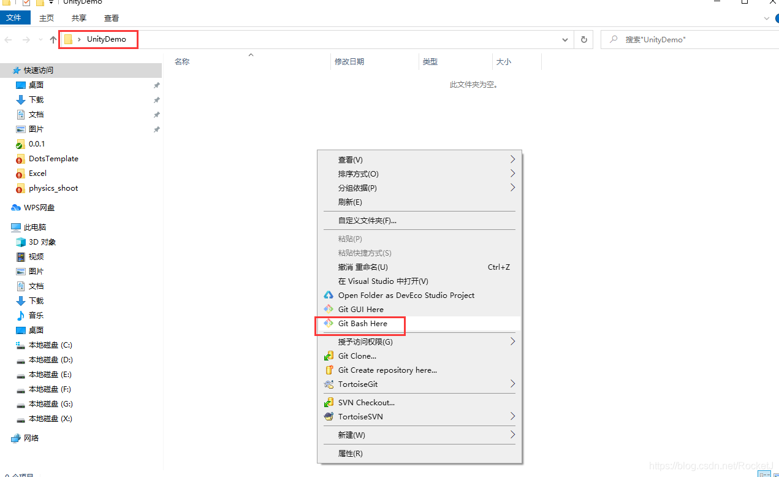Click the 3D 对象 folder icon
Screen dimensions: 779x477
point(21,242)
